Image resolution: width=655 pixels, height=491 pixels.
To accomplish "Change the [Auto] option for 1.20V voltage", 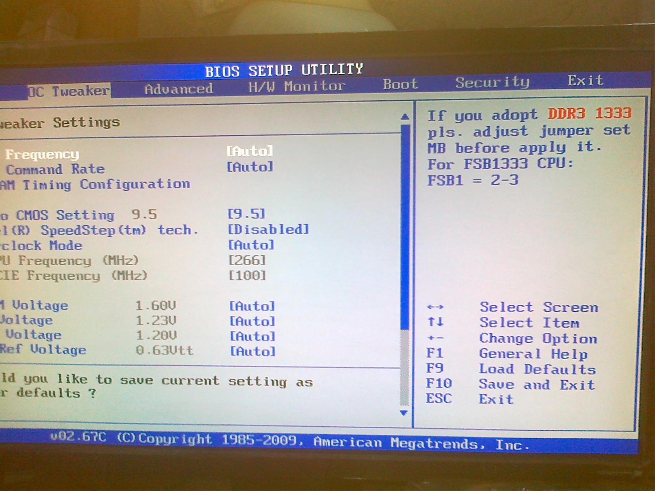I will (x=253, y=336).
